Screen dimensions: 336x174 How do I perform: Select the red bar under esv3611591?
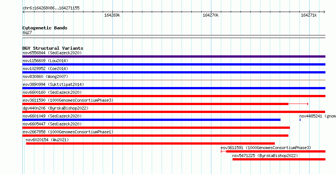tap(276, 151)
